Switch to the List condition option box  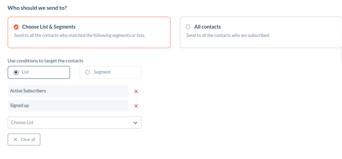coord(39,72)
